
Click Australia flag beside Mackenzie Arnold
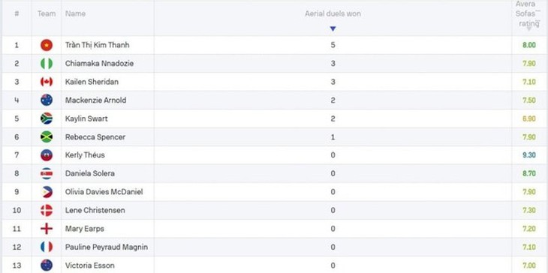pyautogui.click(x=47, y=100)
